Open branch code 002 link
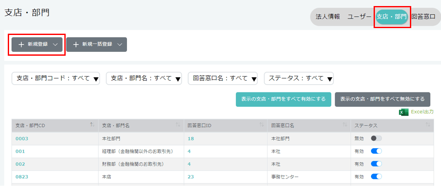This screenshot has height=187, width=441. click(x=20, y=164)
